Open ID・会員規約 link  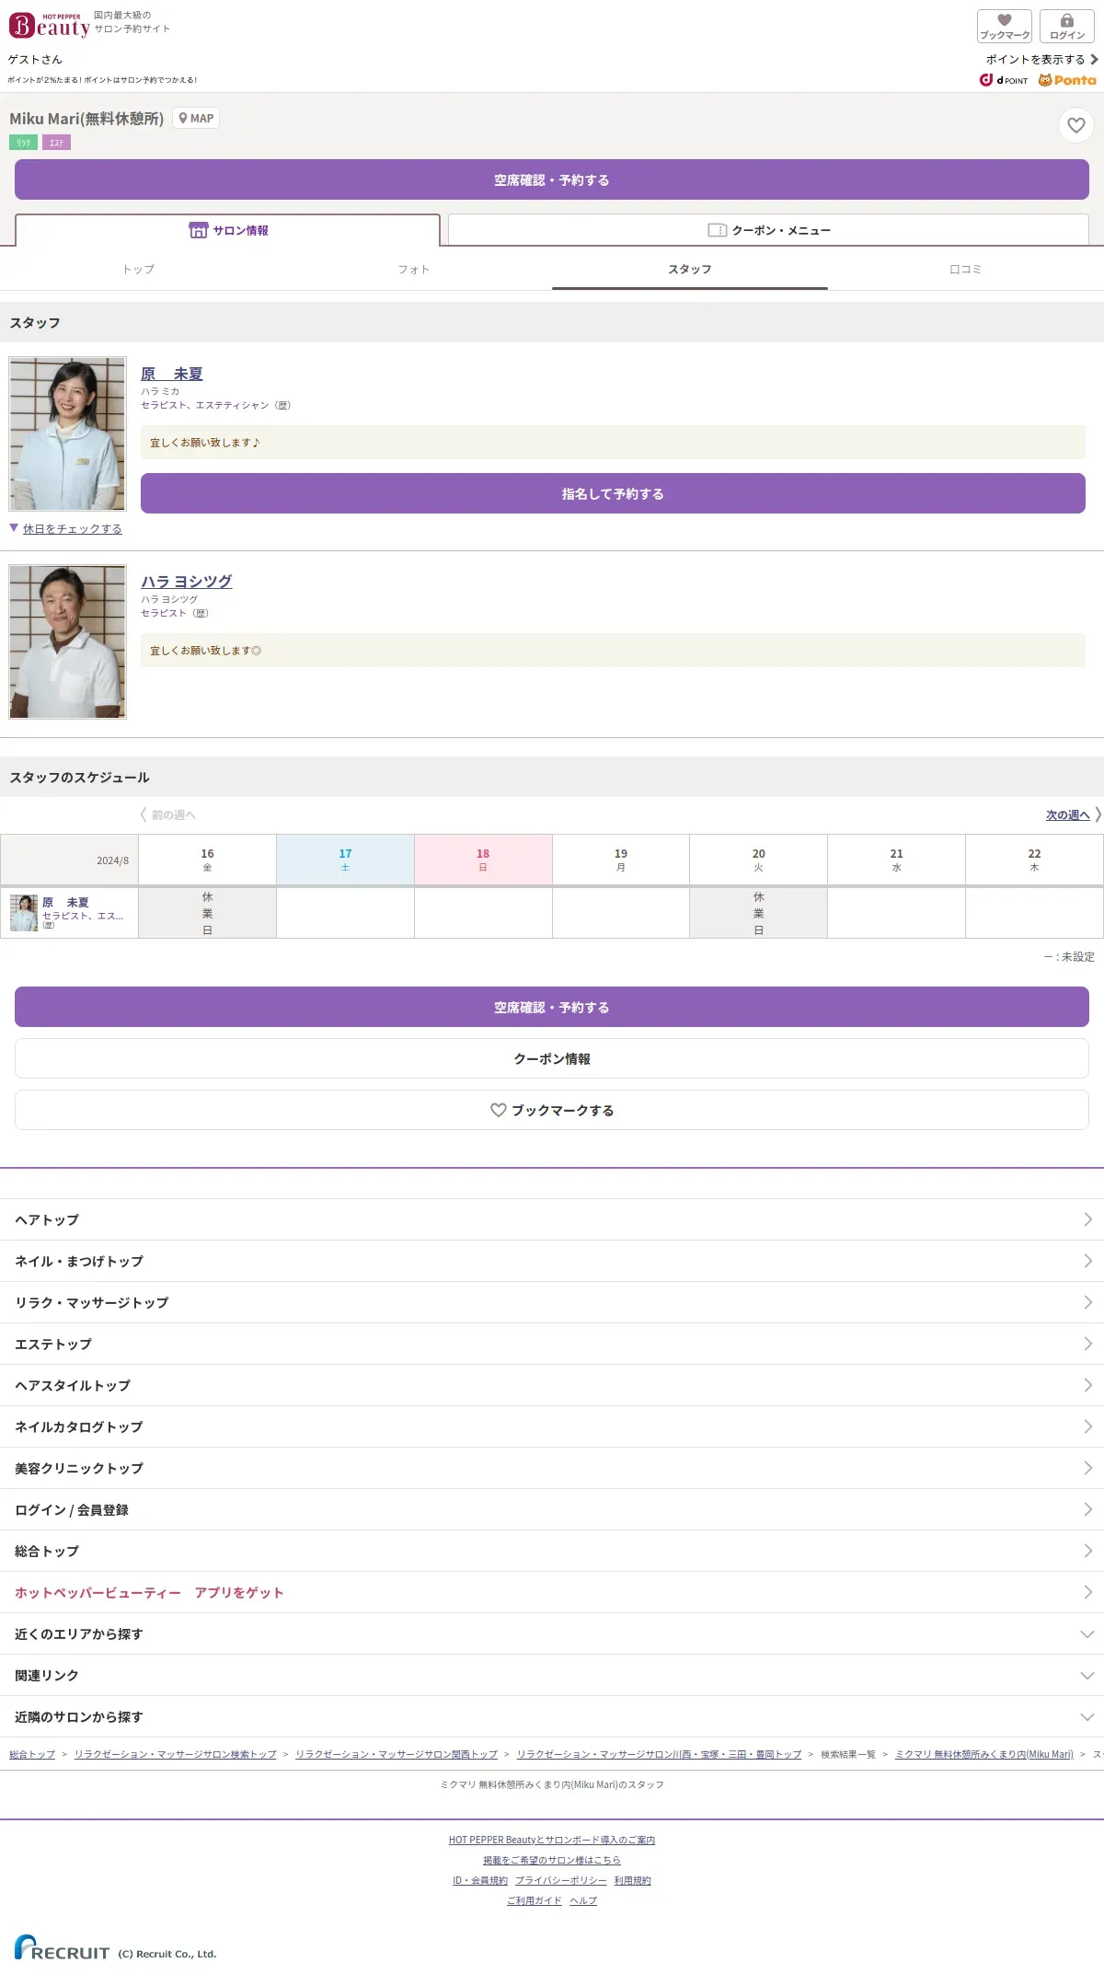[480, 1880]
